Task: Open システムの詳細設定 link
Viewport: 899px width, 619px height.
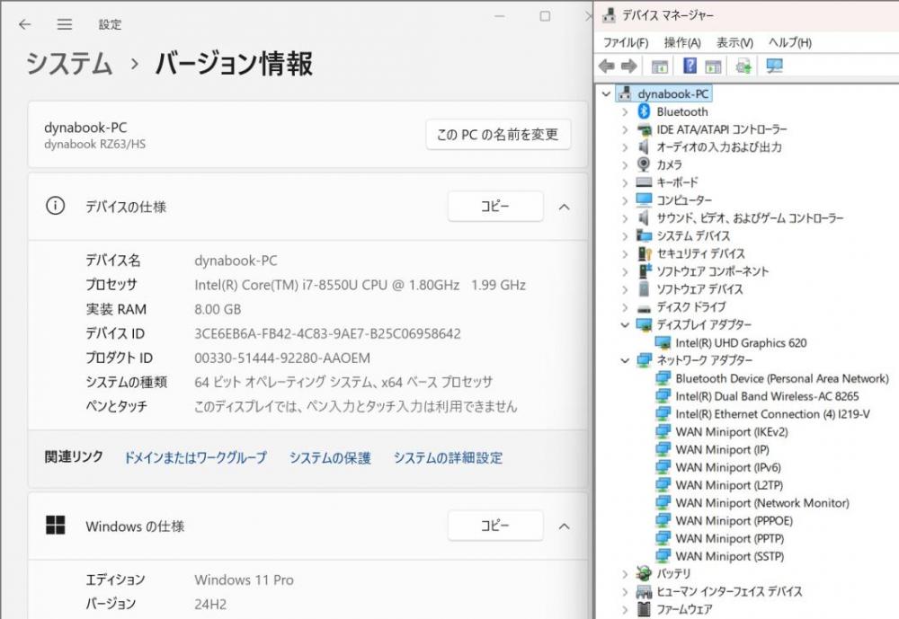Action: [x=448, y=457]
